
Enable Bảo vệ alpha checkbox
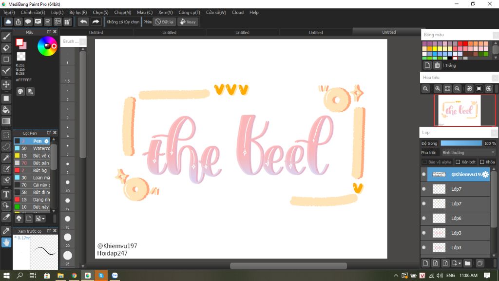[424, 162]
